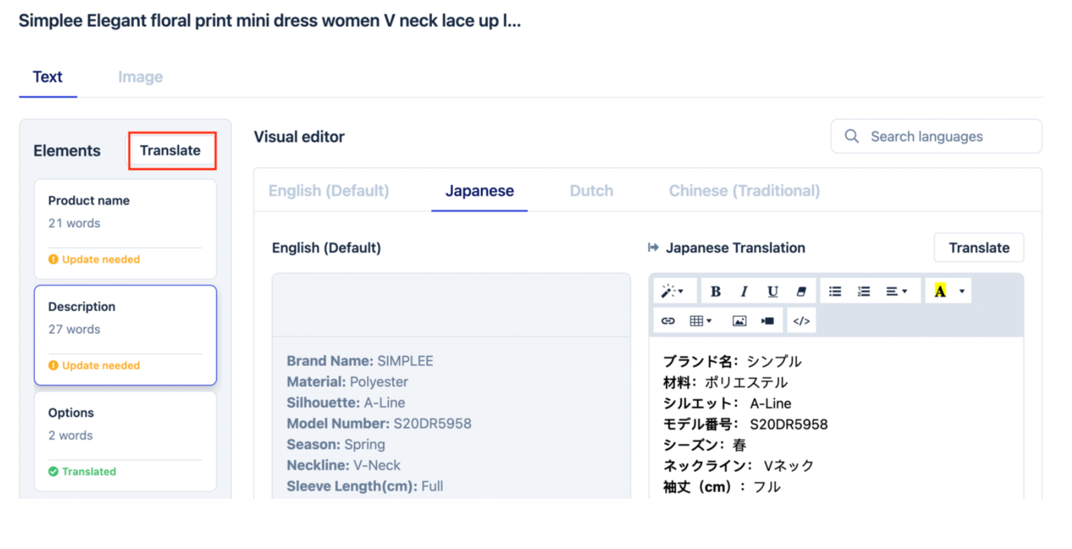
Task: Select the Japanese language tab
Action: tap(480, 191)
